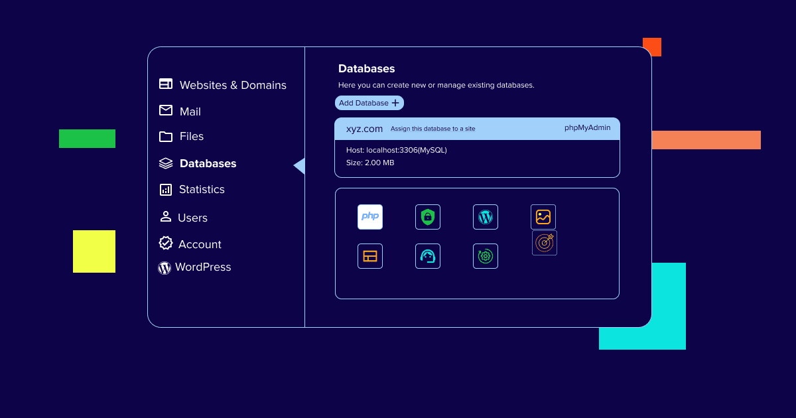Open the WordPress tile in the icon grid
The width and height of the screenshot is (796, 418).
486,217
